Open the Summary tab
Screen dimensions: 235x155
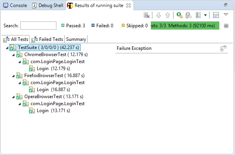click(x=76, y=39)
